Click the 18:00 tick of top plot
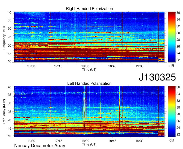183x149 pixels. tap(85, 66)
